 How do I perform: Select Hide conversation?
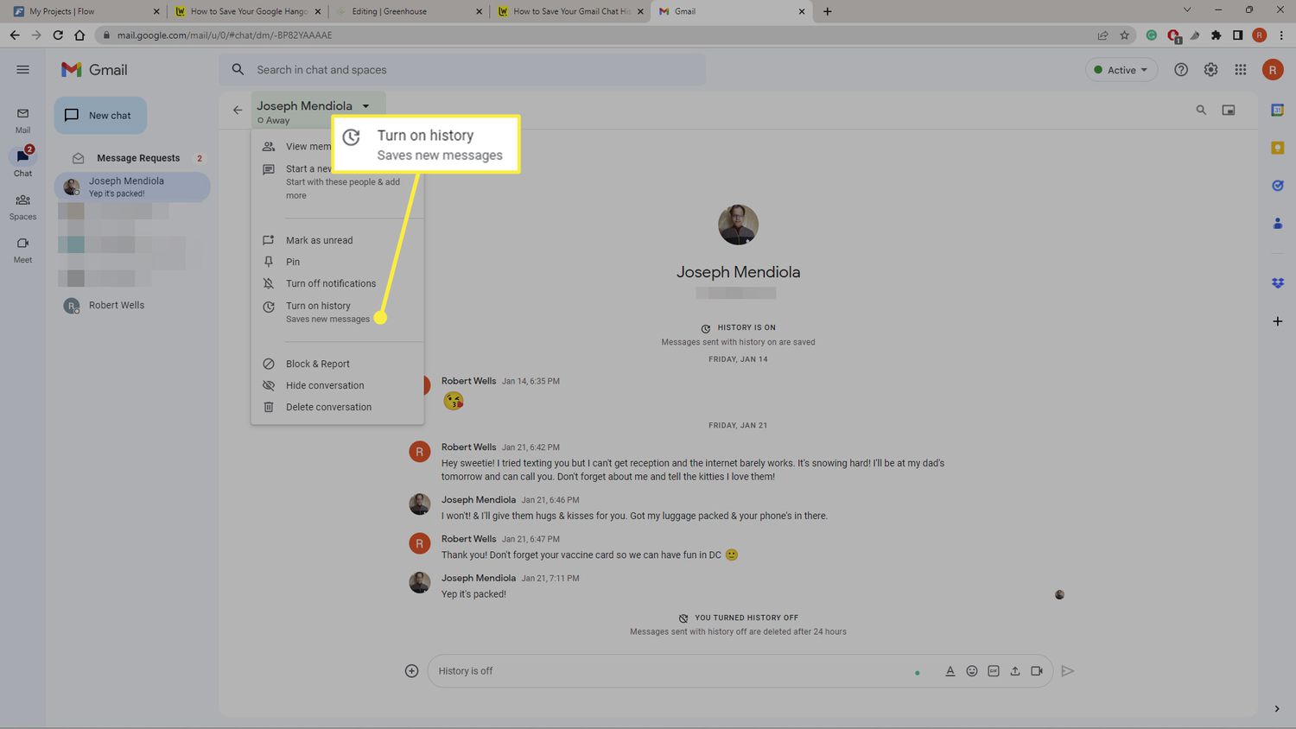[337, 385]
